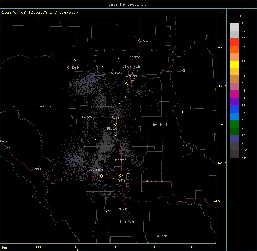Pick the orange 57-60 dBZ legend swatch
The width and height of the screenshot is (257, 251).
pyautogui.click(x=234, y=49)
